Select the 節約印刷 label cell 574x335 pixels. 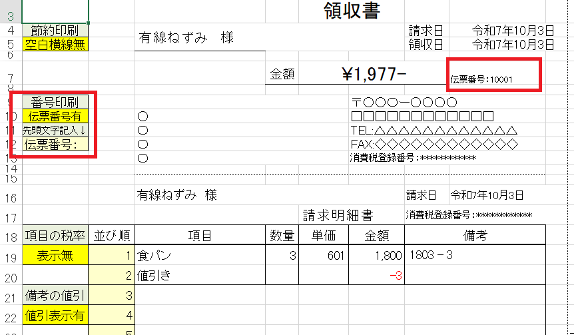point(55,31)
